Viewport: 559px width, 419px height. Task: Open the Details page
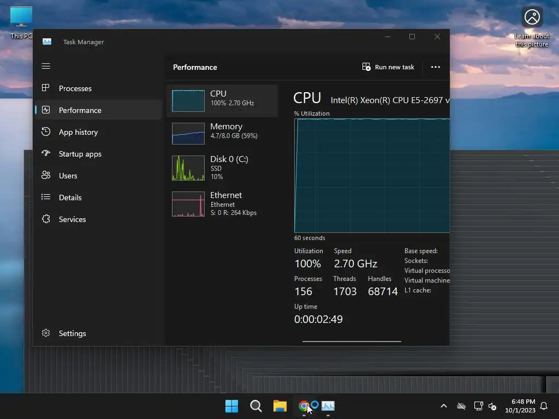(x=98, y=197)
